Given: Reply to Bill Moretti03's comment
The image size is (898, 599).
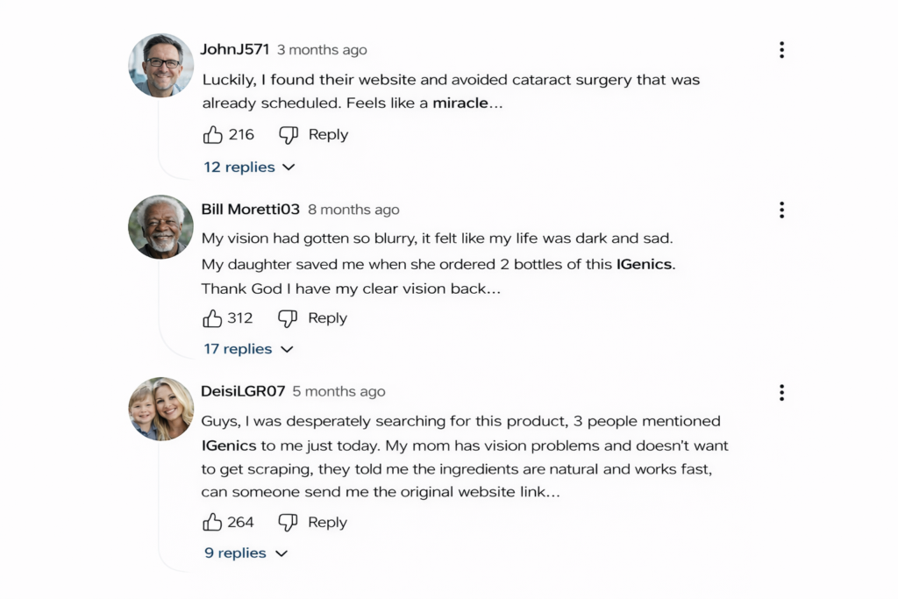Looking at the screenshot, I should (327, 318).
